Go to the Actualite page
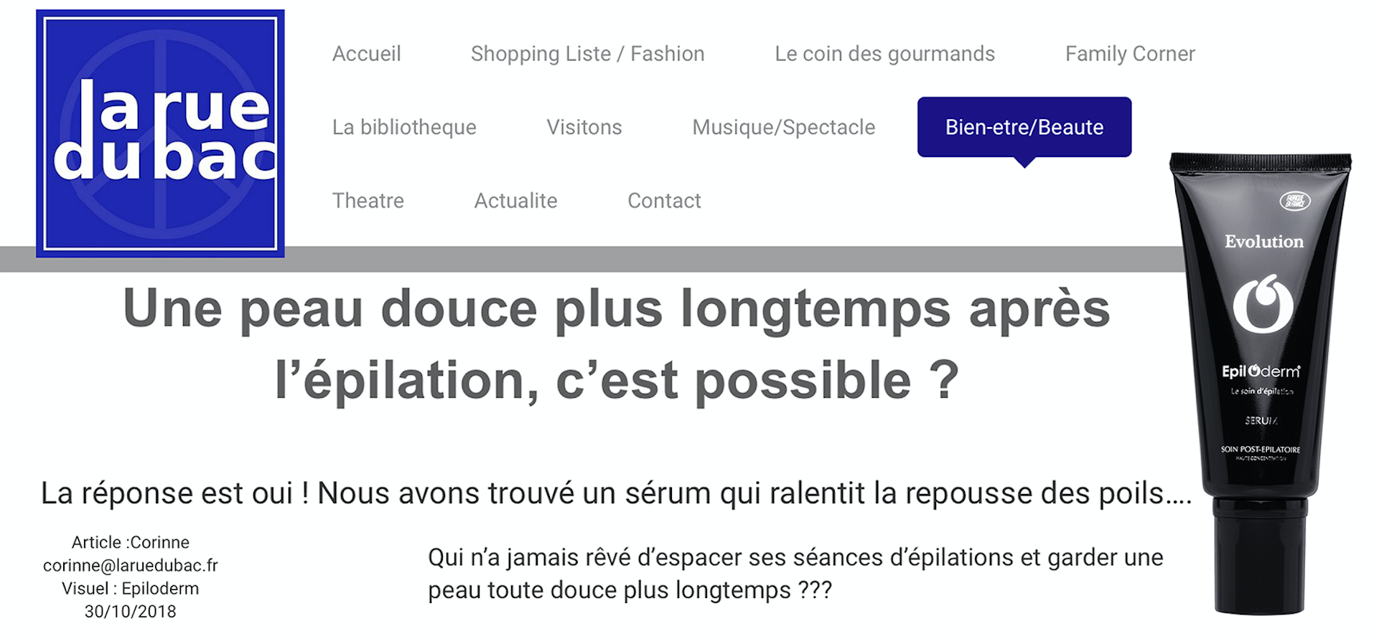 coord(515,201)
